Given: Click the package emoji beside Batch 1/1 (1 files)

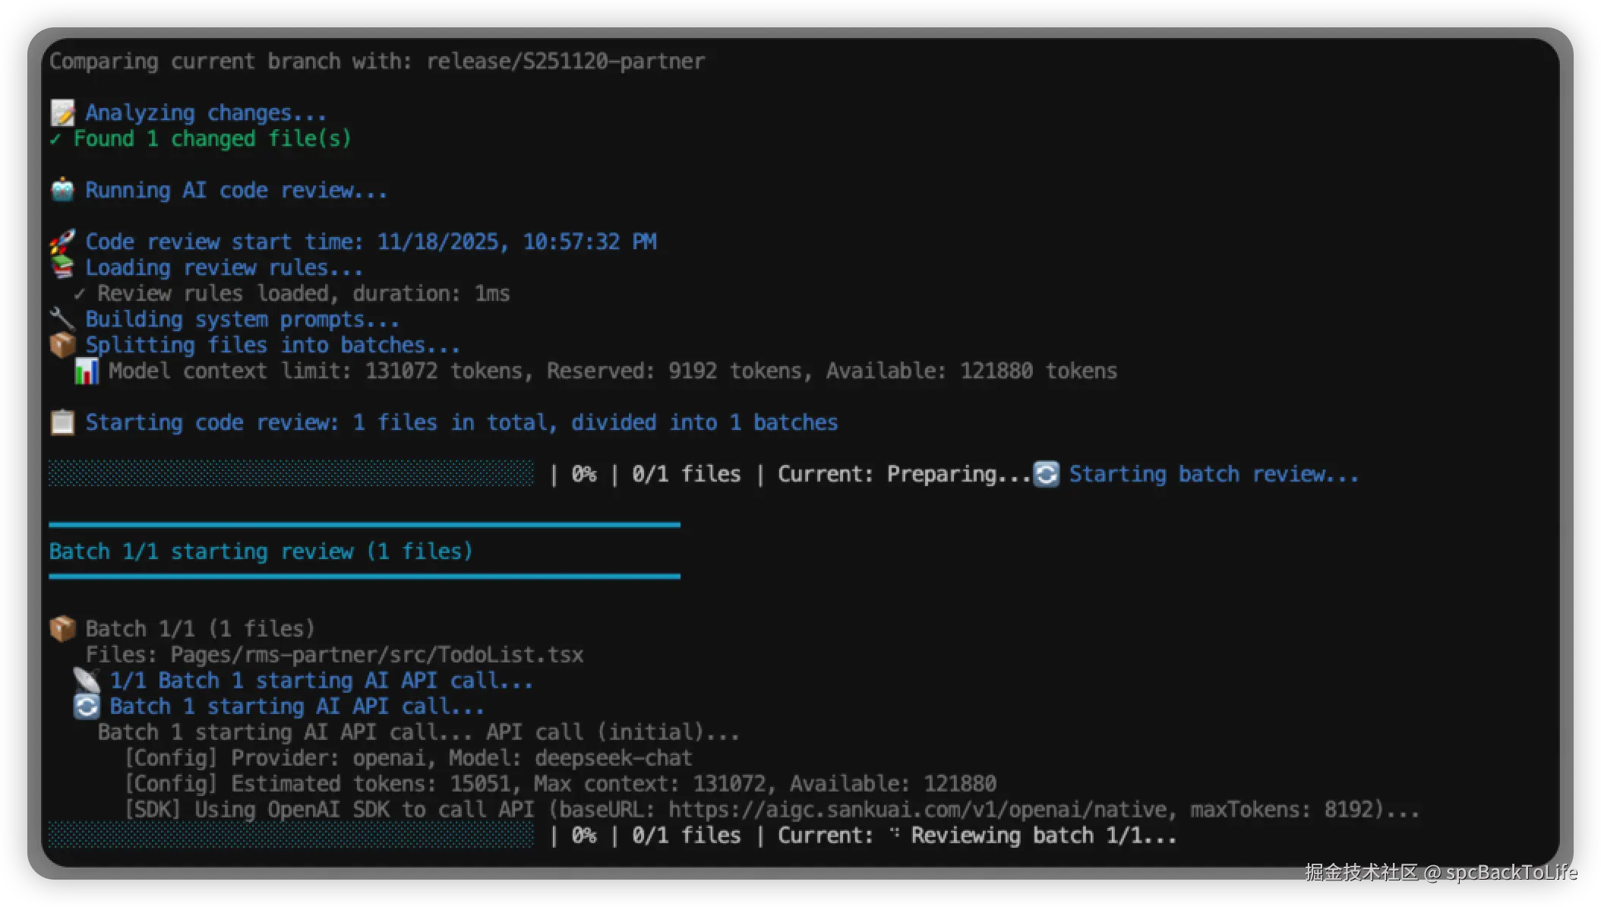Looking at the screenshot, I should pos(63,628).
